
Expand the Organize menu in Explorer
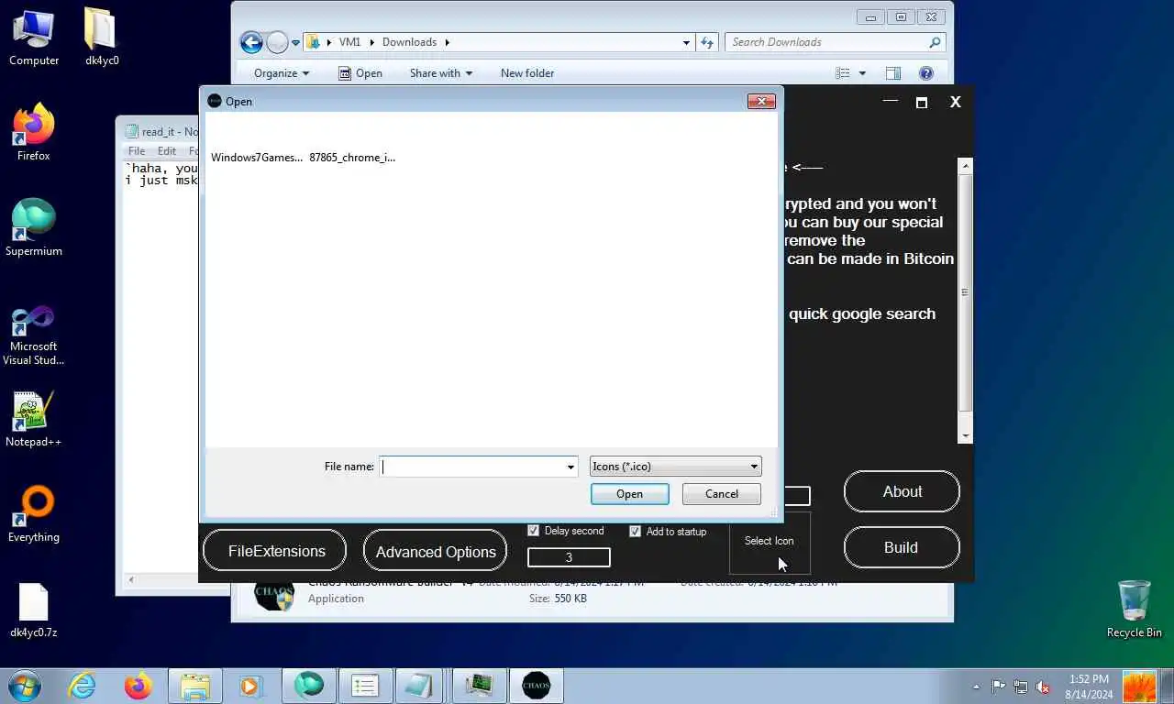282,73
